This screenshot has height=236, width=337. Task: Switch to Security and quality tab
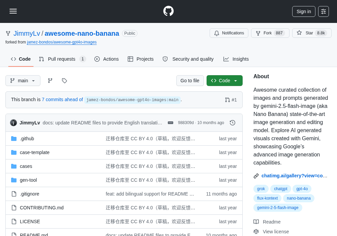pos(188,59)
